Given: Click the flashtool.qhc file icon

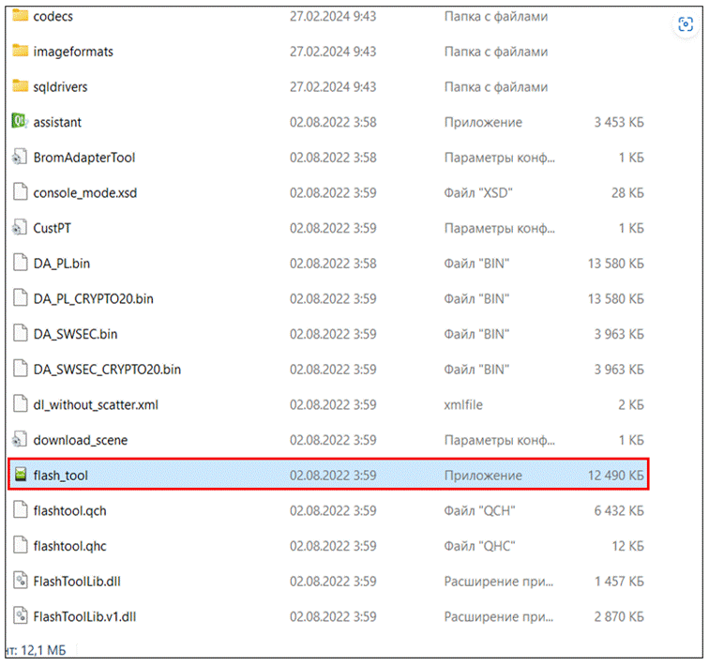Looking at the screenshot, I should pyautogui.click(x=20, y=545).
